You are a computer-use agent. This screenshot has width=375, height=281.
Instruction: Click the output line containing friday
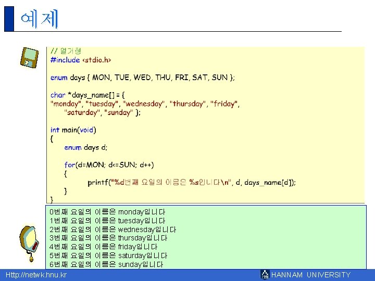[103, 247]
